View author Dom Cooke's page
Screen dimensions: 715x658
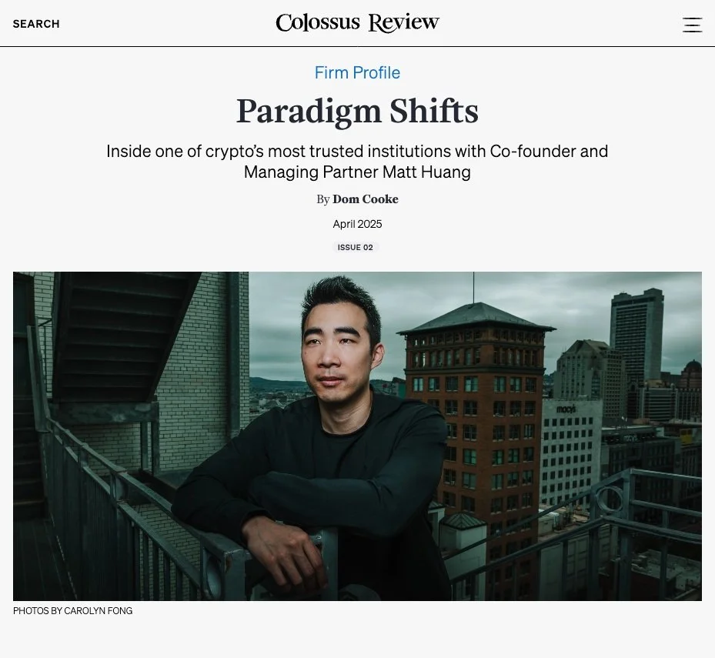[x=366, y=199]
